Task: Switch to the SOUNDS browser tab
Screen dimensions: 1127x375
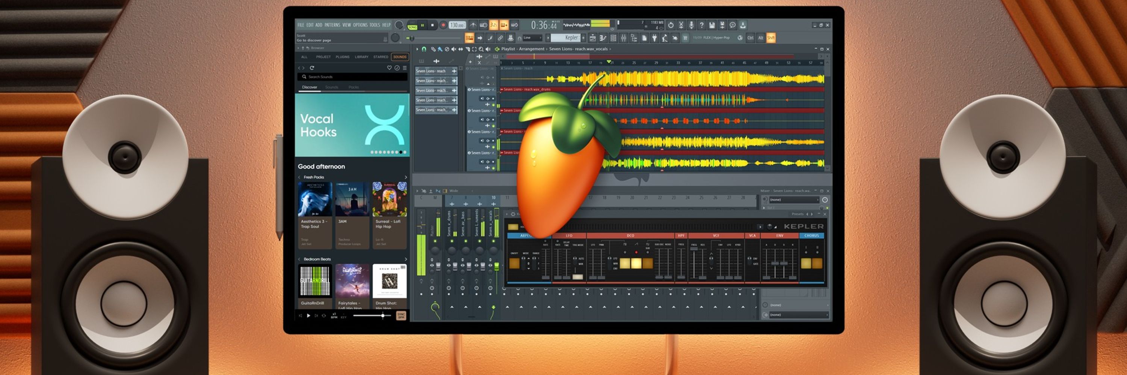Action: [400, 57]
